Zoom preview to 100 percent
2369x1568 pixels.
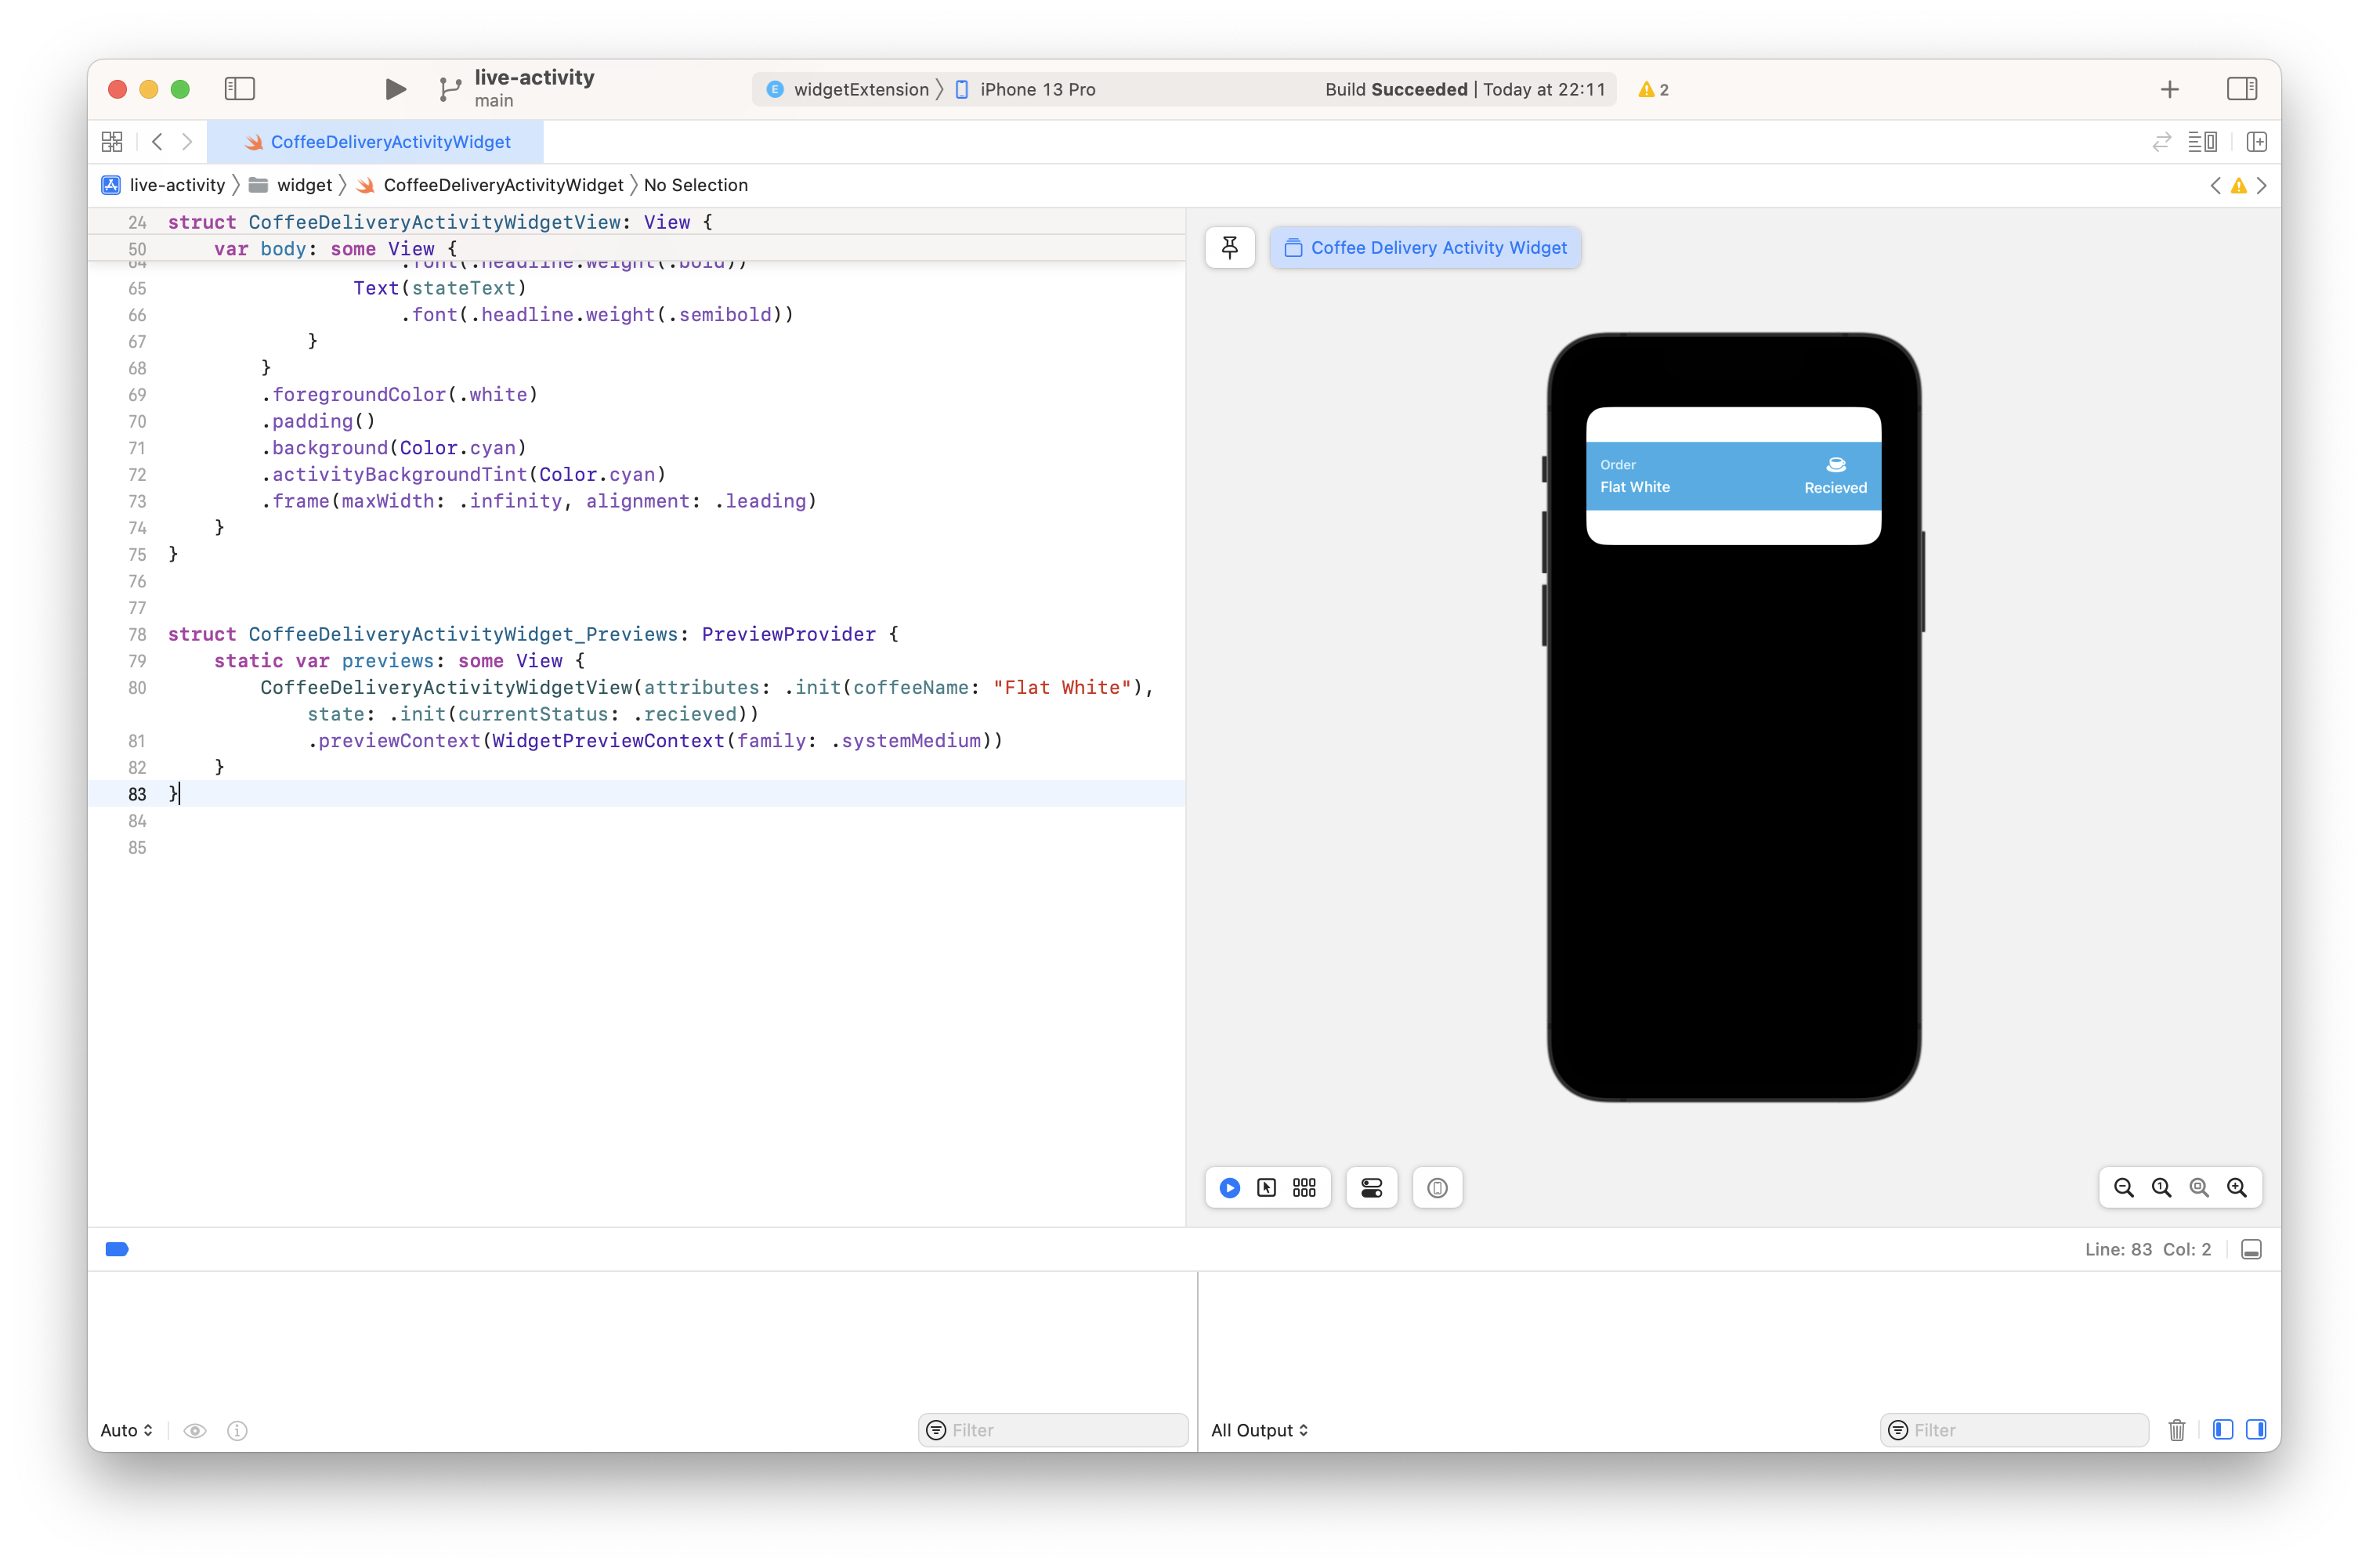(2161, 1187)
